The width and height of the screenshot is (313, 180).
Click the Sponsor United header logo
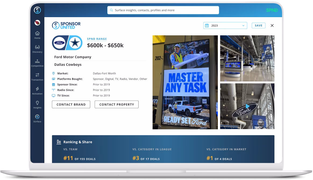pos(66,25)
